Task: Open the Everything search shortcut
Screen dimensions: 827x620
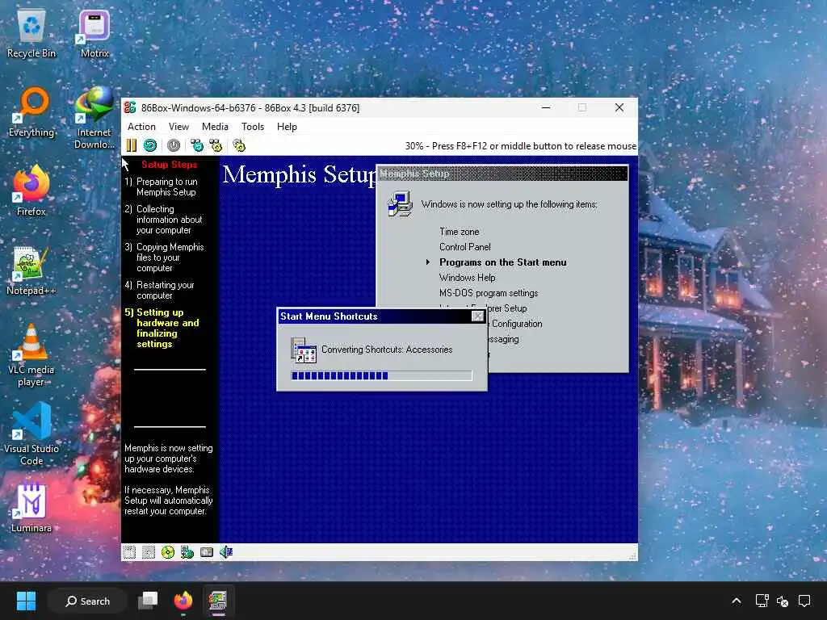Action: click(x=31, y=112)
